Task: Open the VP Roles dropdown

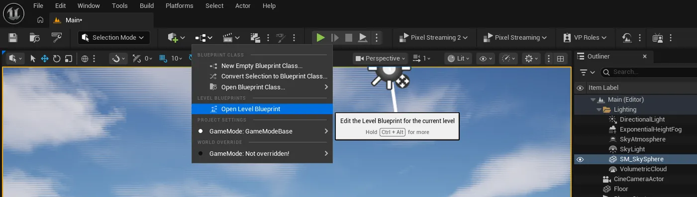Action: 585,37
